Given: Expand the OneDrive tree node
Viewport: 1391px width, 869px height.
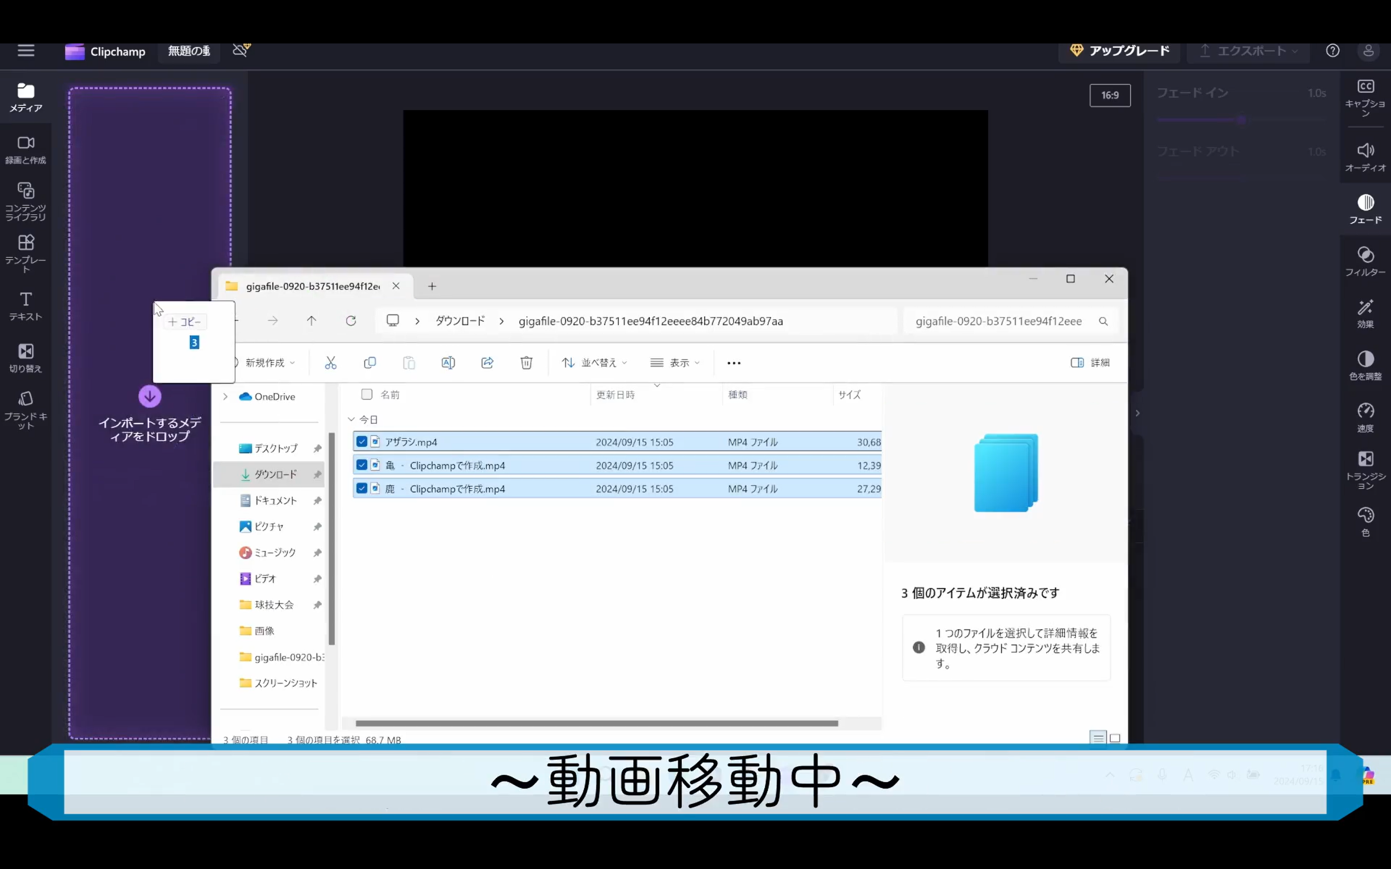Looking at the screenshot, I should click(226, 396).
